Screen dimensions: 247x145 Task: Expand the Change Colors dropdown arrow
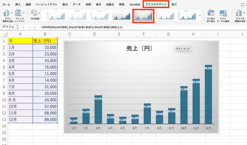tap(39, 13)
